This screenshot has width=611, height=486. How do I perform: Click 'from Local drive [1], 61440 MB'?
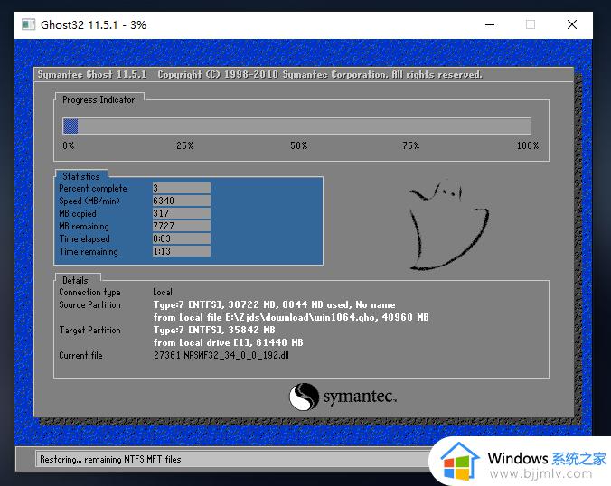pyautogui.click(x=228, y=342)
